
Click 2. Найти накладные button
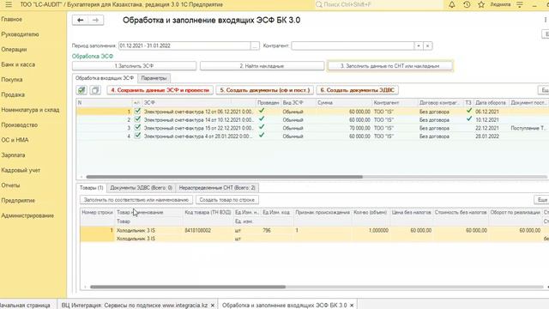(x=262, y=66)
